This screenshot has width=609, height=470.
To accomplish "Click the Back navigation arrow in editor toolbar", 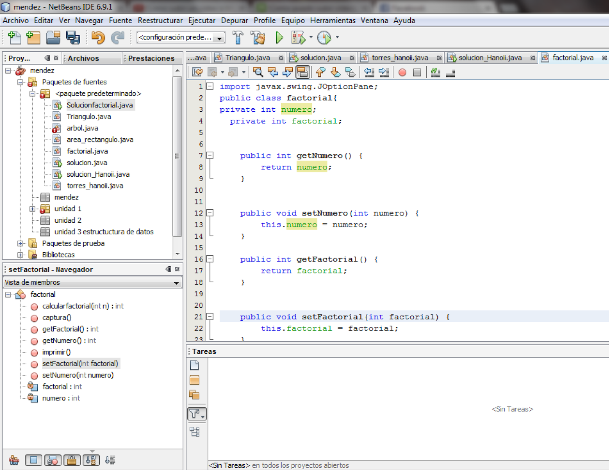I will (x=212, y=72).
